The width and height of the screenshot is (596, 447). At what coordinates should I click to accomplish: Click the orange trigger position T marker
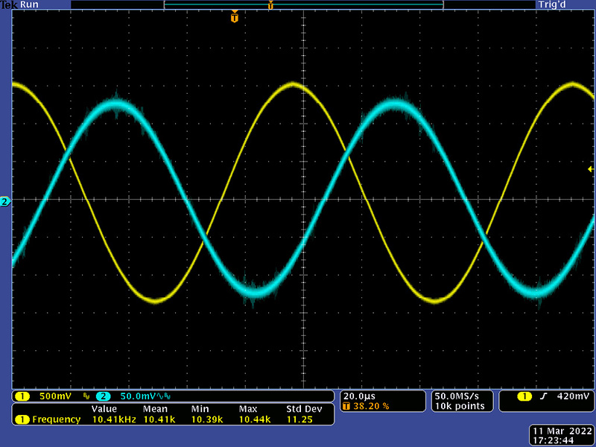point(235,17)
